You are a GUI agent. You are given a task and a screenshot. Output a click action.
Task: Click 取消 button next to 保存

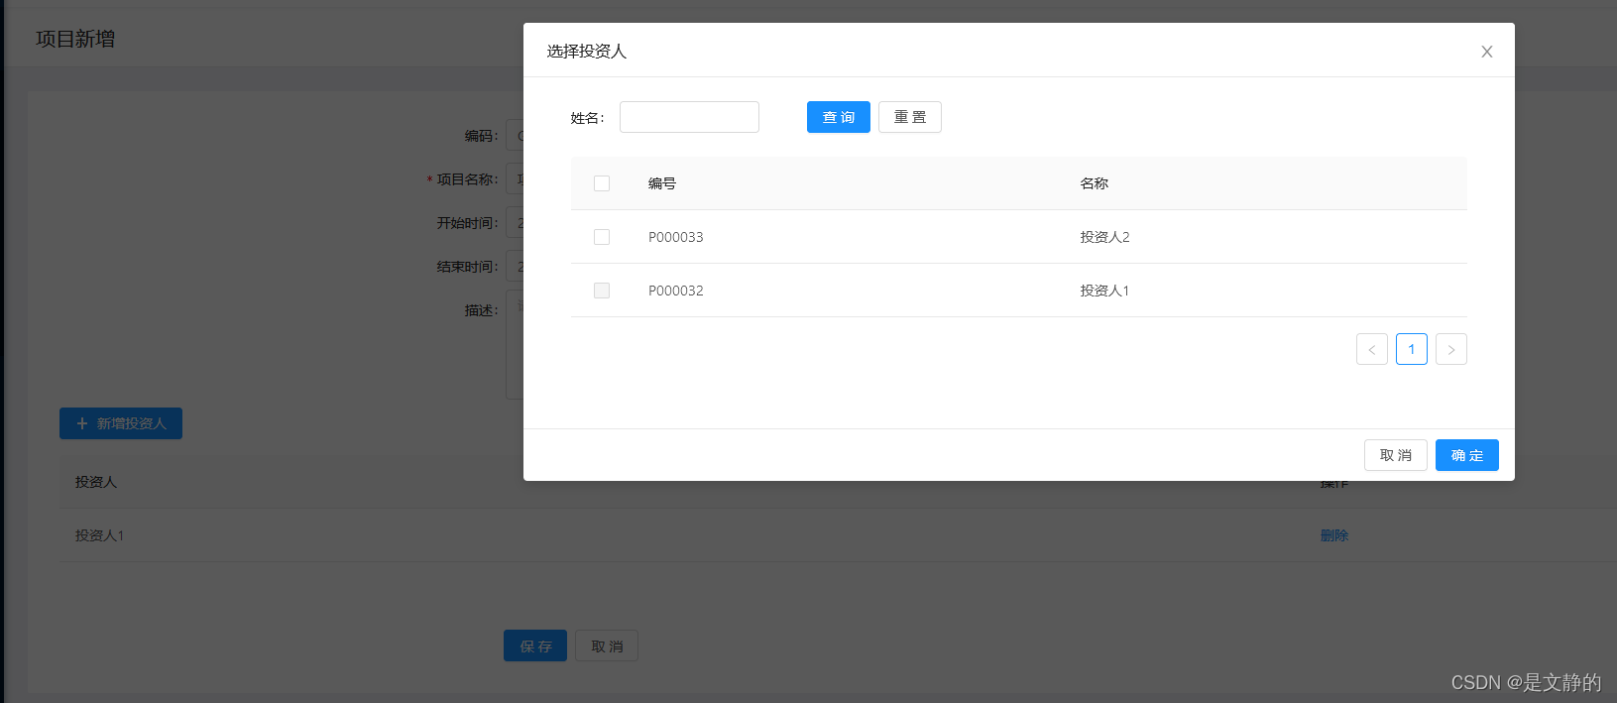tap(607, 645)
